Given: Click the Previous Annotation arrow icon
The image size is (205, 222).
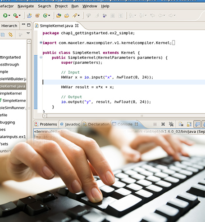Looking at the screenshot, I should (141, 15).
